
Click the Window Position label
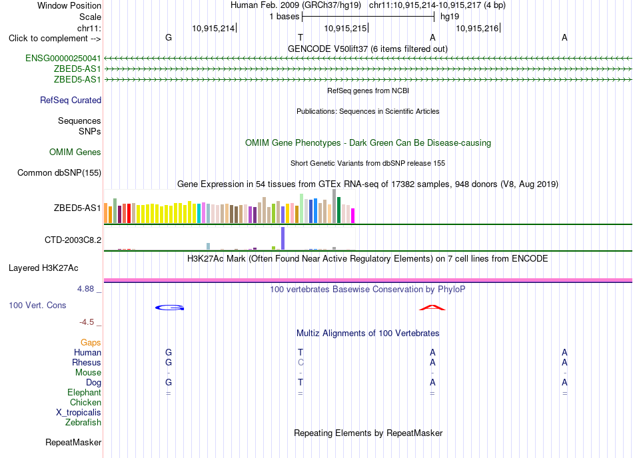point(69,5)
